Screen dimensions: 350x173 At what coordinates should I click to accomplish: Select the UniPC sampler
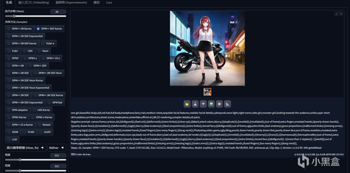pyautogui.click(x=45, y=132)
